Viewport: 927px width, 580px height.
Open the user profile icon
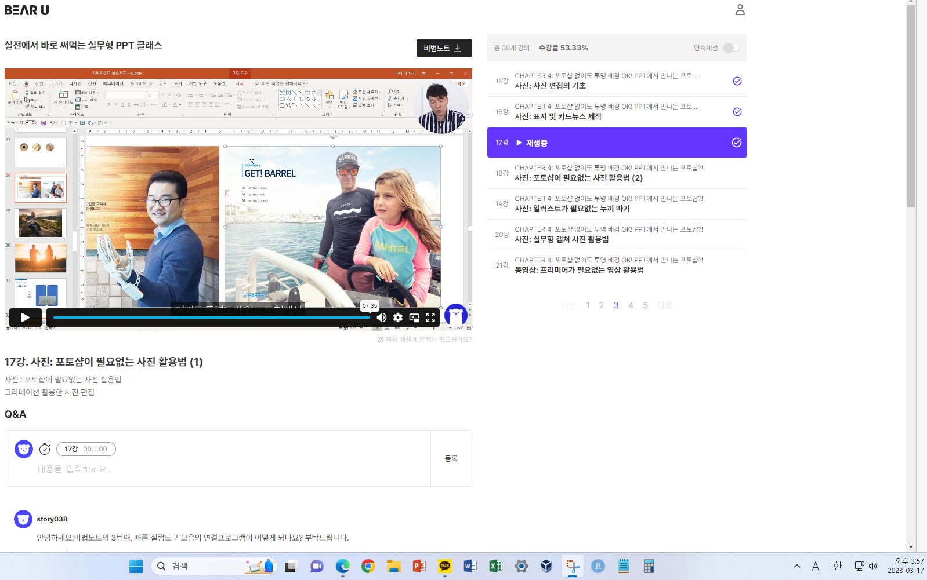pyautogui.click(x=740, y=10)
